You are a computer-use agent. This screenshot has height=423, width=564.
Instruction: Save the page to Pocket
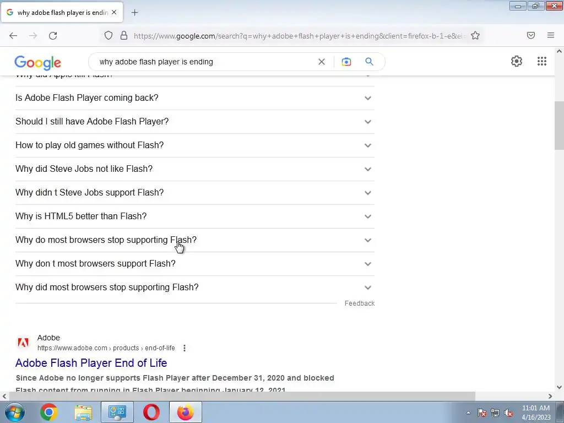pyautogui.click(x=531, y=35)
